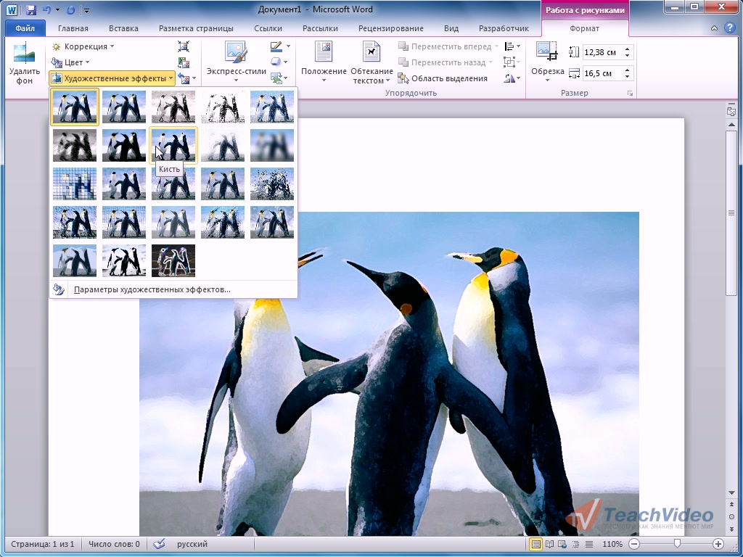Open the Экспресс-стили picture styles gallery
The width and height of the screenshot is (743, 557).
[x=236, y=62]
